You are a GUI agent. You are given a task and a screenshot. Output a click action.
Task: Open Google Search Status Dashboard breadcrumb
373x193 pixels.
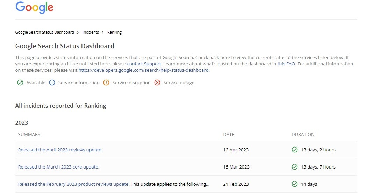[44, 32]
